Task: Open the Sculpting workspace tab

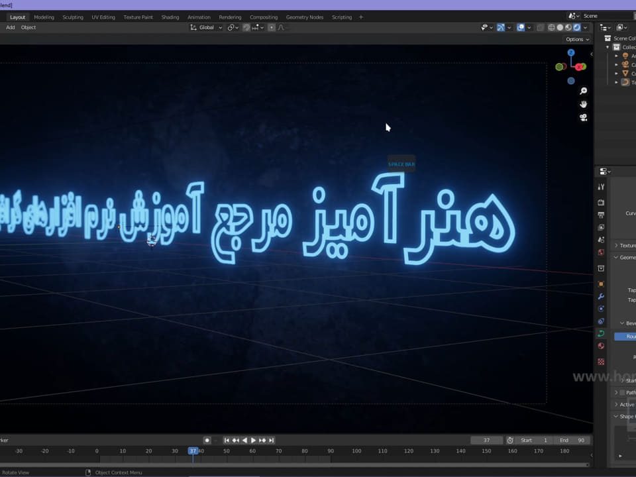Action: 73,17
